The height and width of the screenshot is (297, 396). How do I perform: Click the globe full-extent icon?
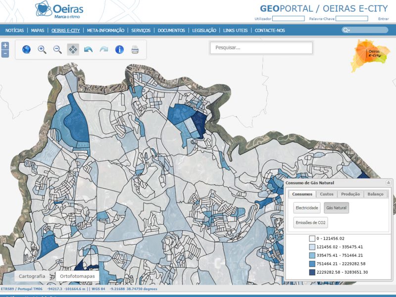point(26,49)
